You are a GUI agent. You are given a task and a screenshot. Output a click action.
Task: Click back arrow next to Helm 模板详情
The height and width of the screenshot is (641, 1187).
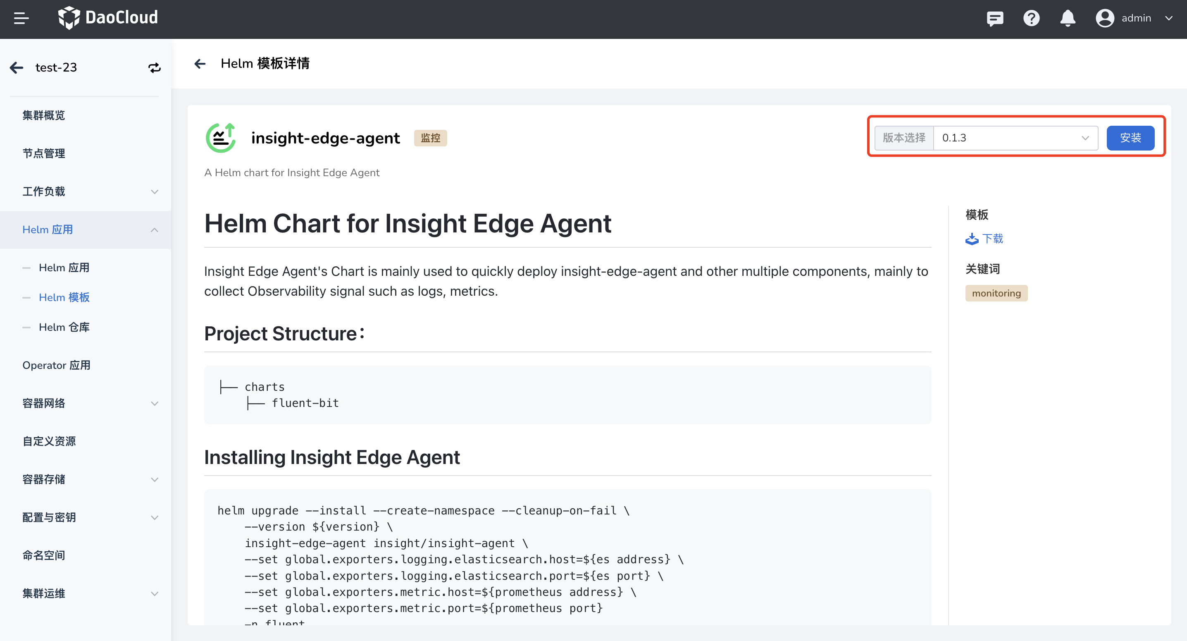(200, 64)
